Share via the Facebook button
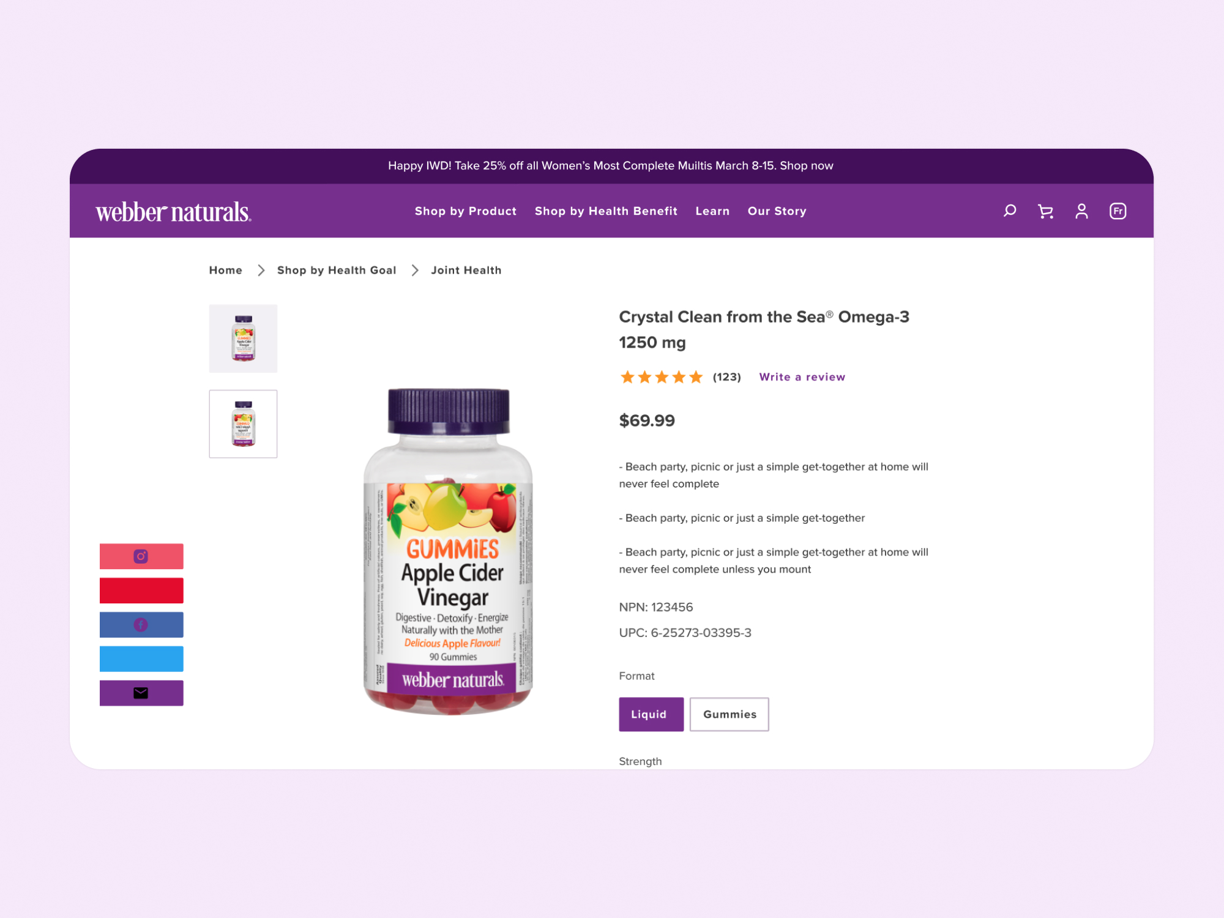1224x918 pixels. (x=141, y=625)
